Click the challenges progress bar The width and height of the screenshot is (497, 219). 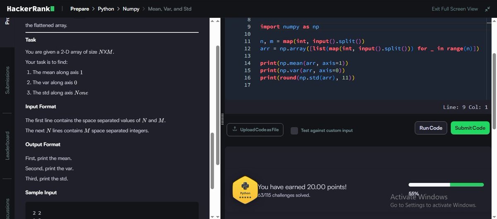pyautogui.click(x=446, y=185)
